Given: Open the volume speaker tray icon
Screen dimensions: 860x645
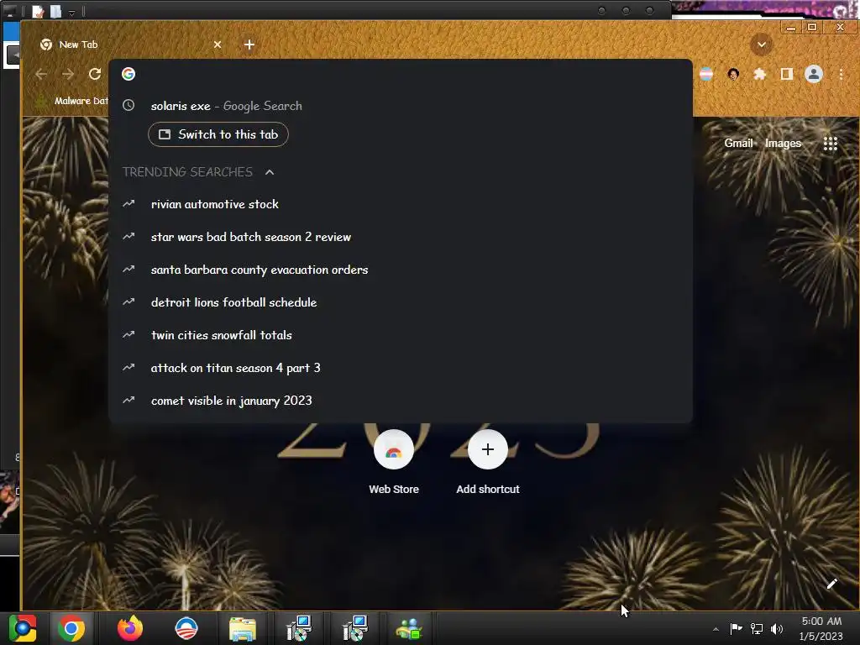Looking at the screenshot, I should [x=777, y=628].
